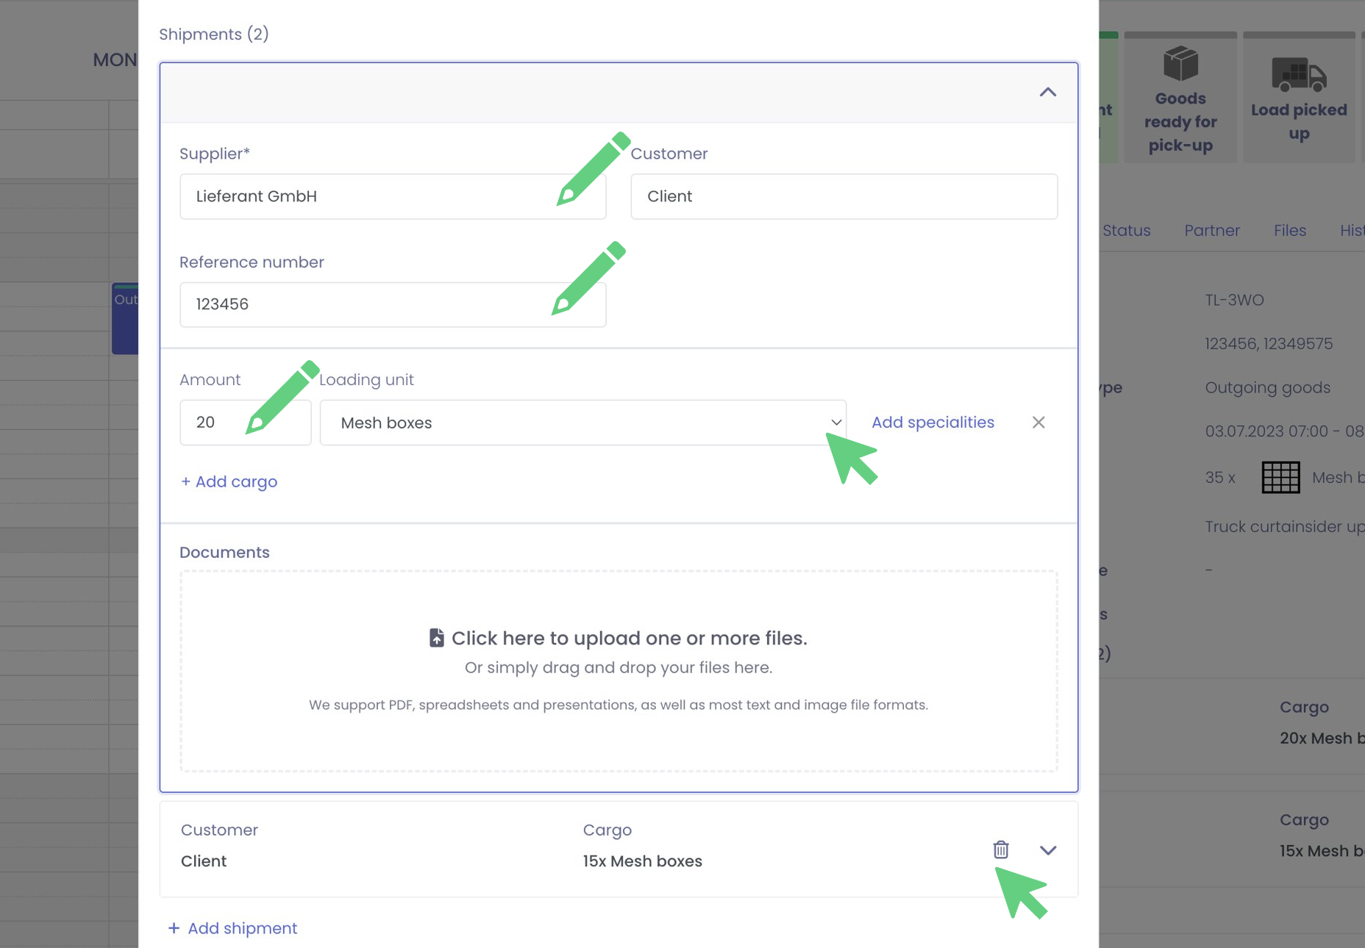This screenshot has width=1365, height=948.
Task: Open the Loading unit dropdown
Action: 582,423
